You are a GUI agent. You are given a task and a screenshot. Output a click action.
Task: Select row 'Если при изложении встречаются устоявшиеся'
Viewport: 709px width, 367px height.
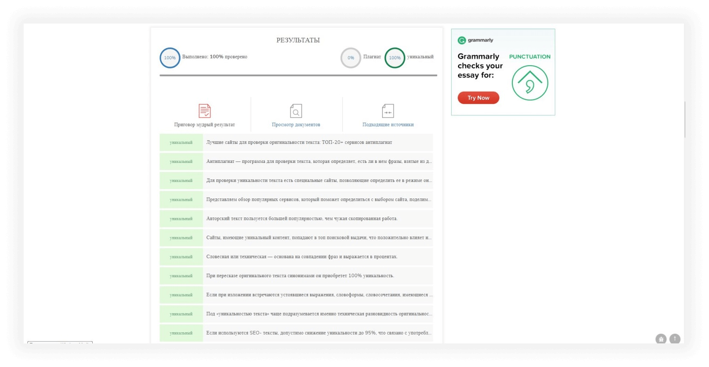pos(296,294)
